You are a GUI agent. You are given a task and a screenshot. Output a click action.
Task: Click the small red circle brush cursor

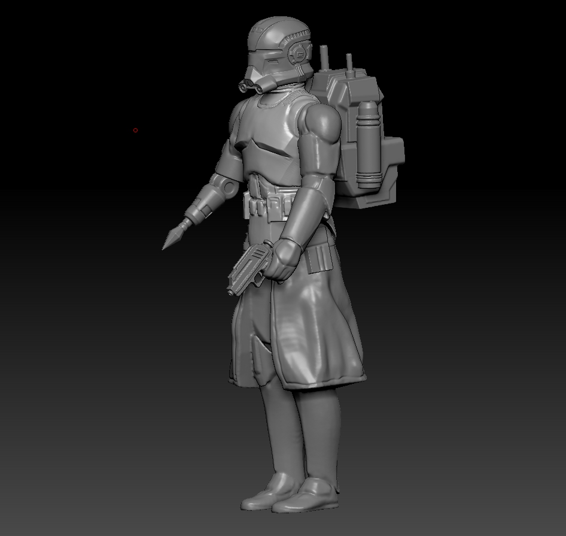(x=135, y=130)
